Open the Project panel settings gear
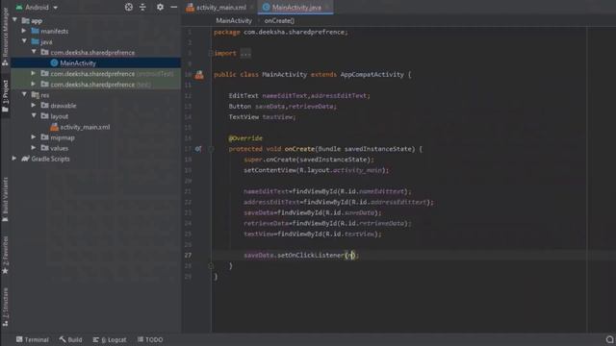 click(x=160, y=7)
